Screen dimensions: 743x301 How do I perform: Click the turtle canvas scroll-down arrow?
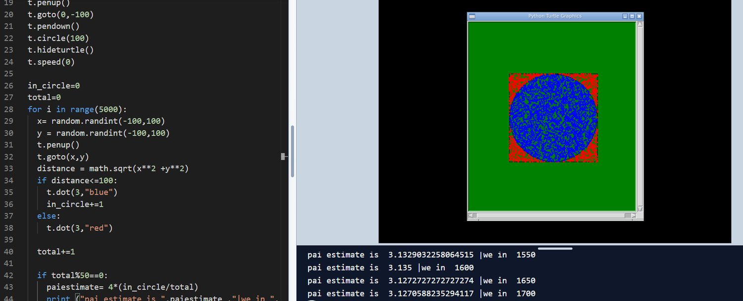pos(639,209)
